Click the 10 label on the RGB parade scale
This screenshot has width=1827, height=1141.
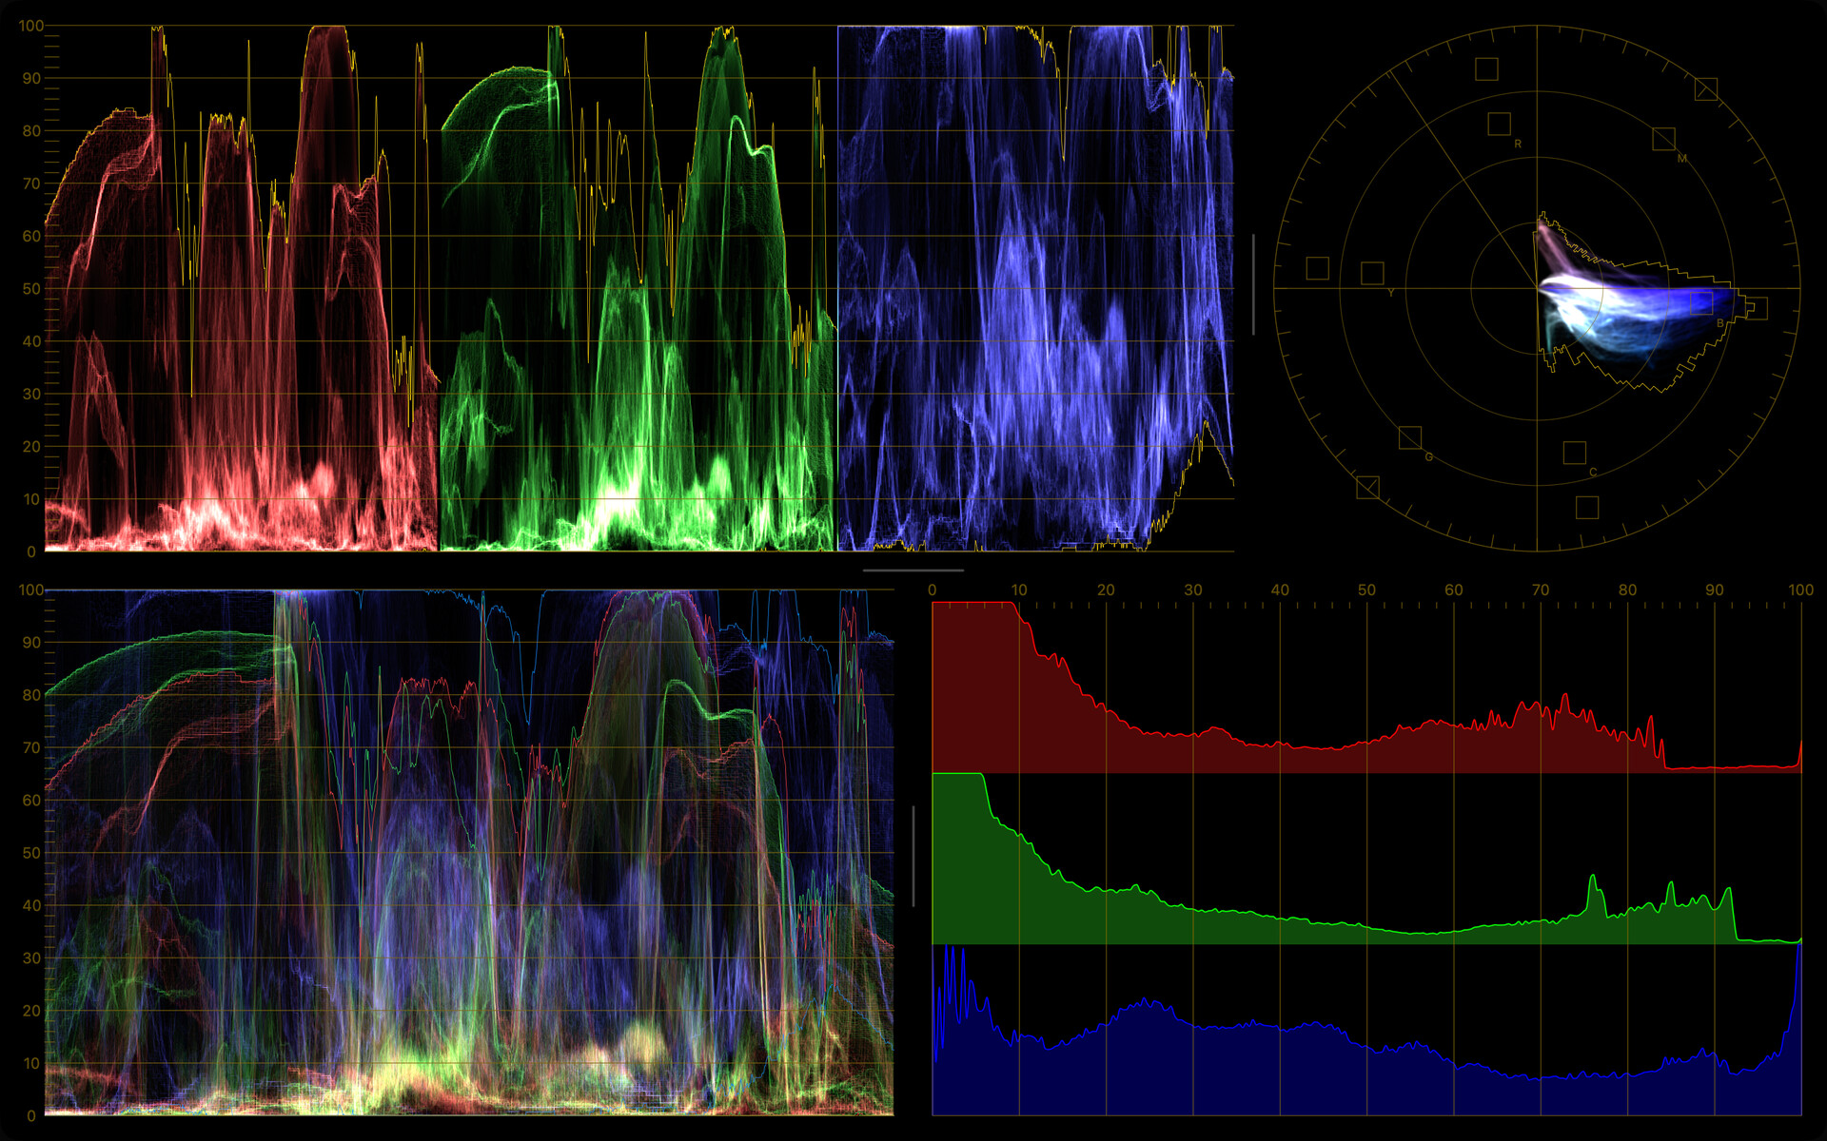(x=31, y=499)
